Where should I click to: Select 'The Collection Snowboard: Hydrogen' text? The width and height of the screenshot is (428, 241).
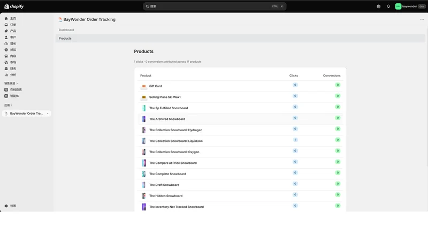click(176, 130)
